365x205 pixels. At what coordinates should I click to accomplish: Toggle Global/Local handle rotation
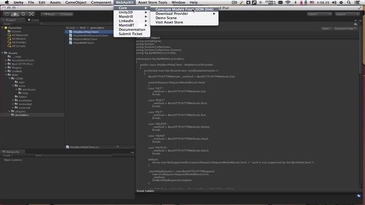point(66,14)
